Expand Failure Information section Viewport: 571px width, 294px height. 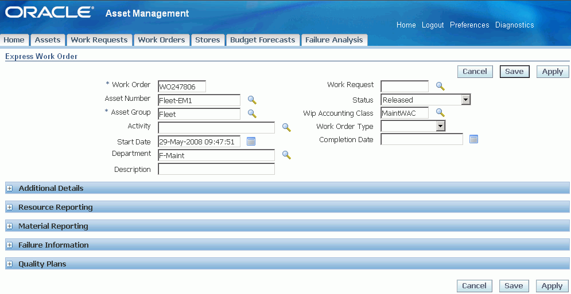pos(9,245)
